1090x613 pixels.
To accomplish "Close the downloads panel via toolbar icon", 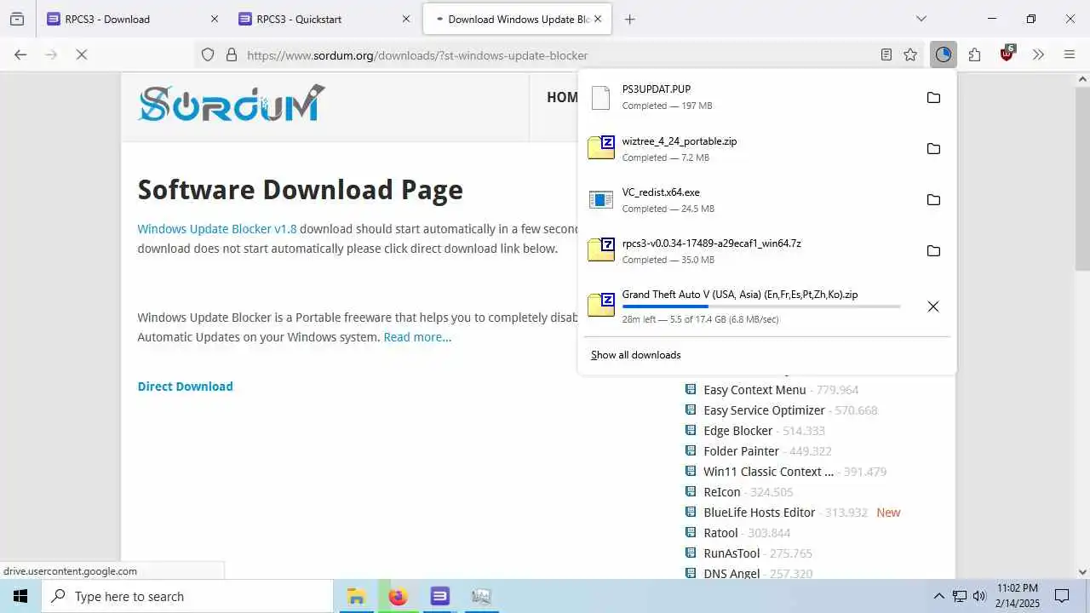I will tap(943, 54).
